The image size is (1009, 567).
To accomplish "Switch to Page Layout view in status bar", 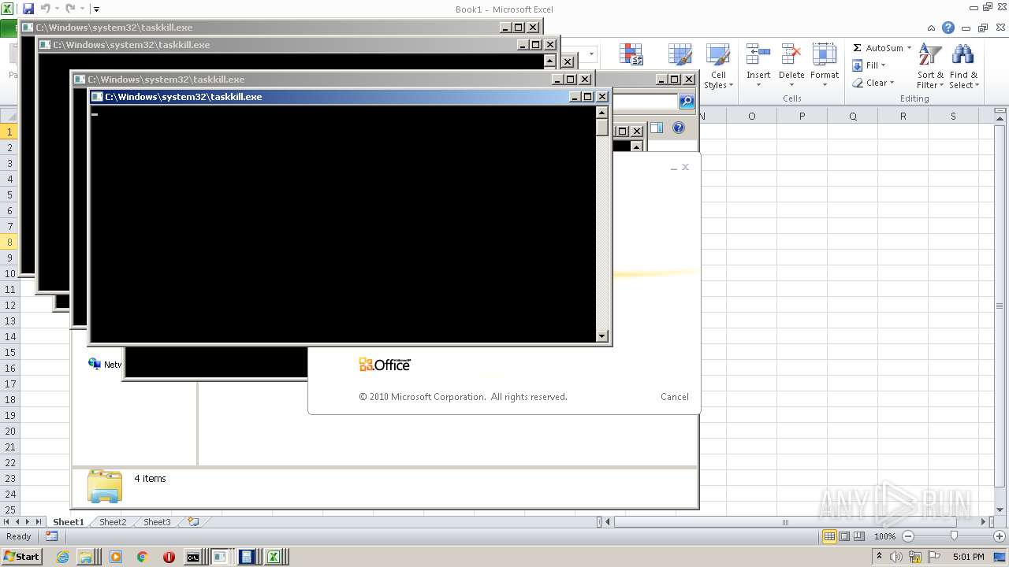I will tap(844, 536).
